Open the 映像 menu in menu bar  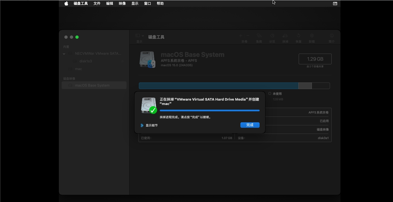pyautogui.click(x=122, y=4)
